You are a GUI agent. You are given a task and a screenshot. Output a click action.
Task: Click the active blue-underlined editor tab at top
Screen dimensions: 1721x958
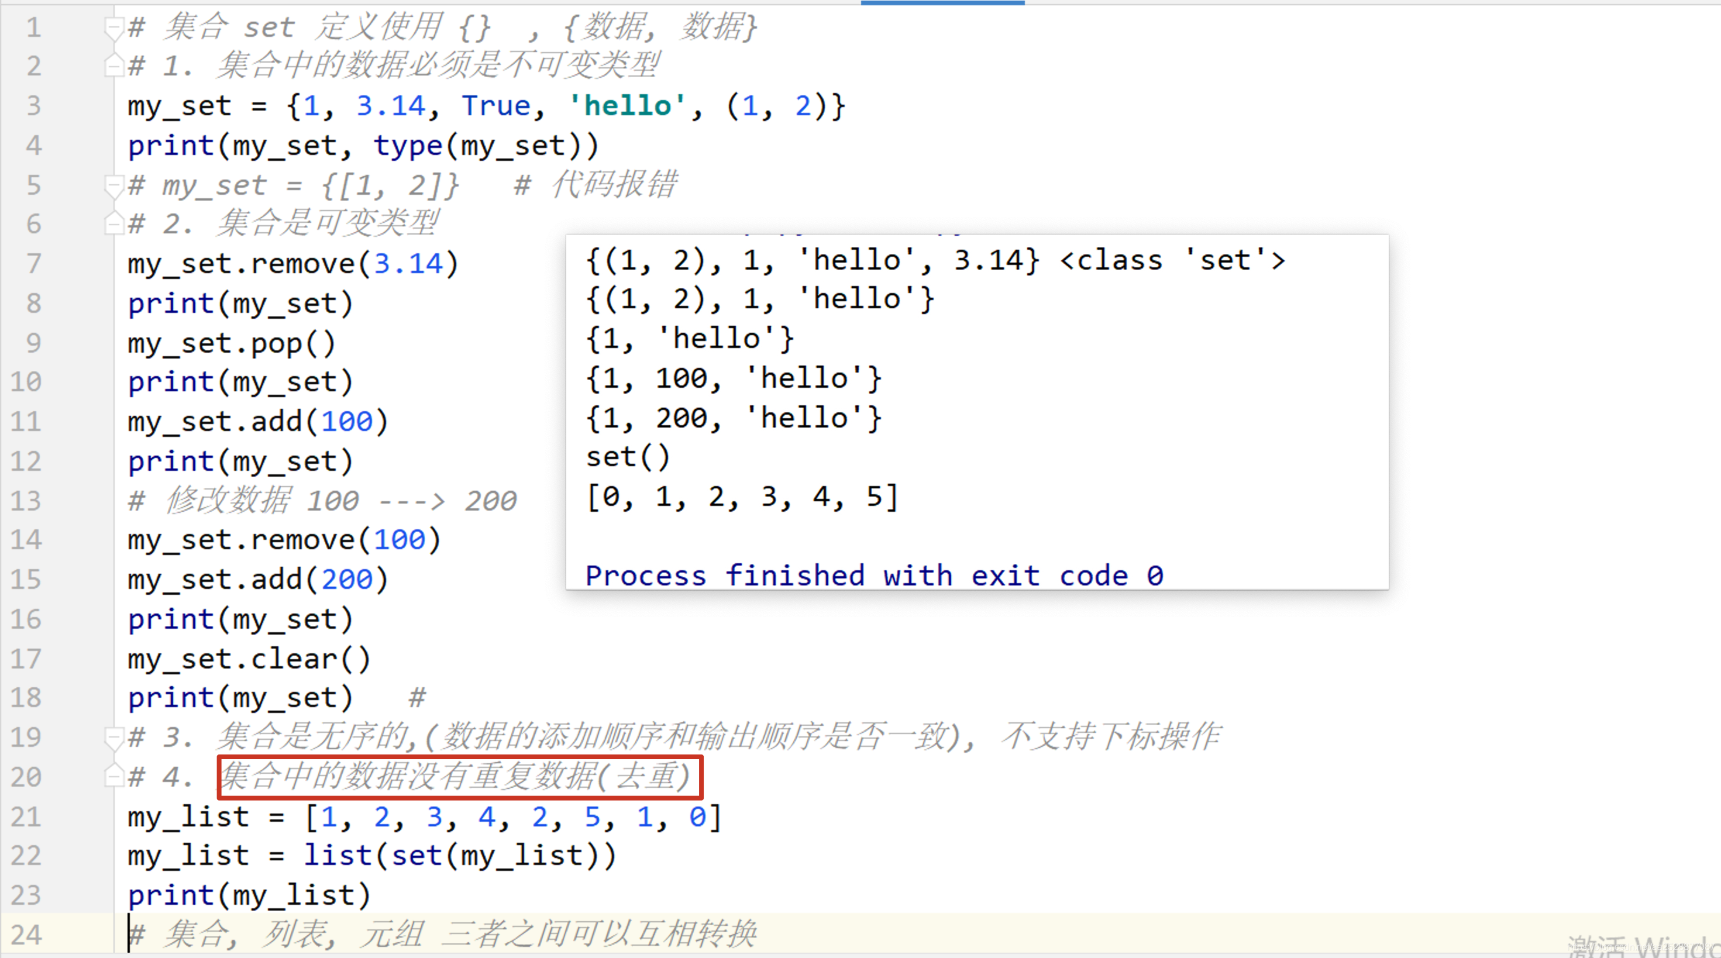pyautogui.click(x=941, y=3)
